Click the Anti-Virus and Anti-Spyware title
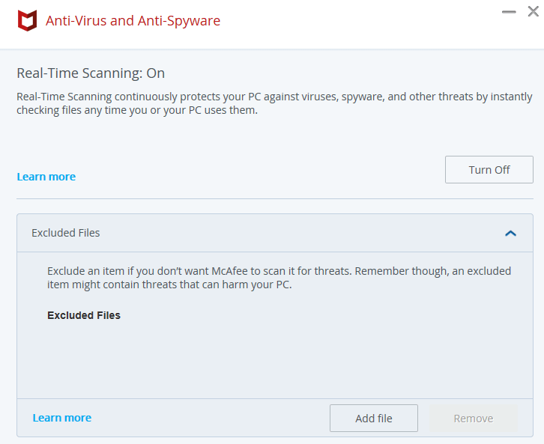 (133, 21)
